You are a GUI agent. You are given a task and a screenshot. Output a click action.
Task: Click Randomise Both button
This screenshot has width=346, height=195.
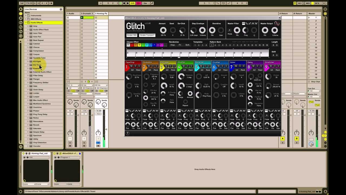click(x=187, y=45)
